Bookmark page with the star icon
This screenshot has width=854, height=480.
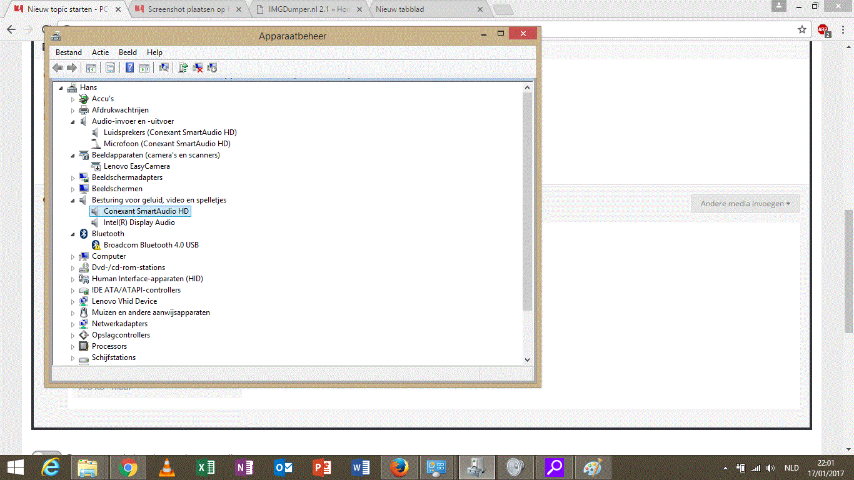point(802,29)
